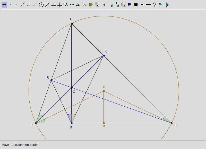Select the Perpendicular line tool
Viewport: 206px width, 149px height.
60,5
